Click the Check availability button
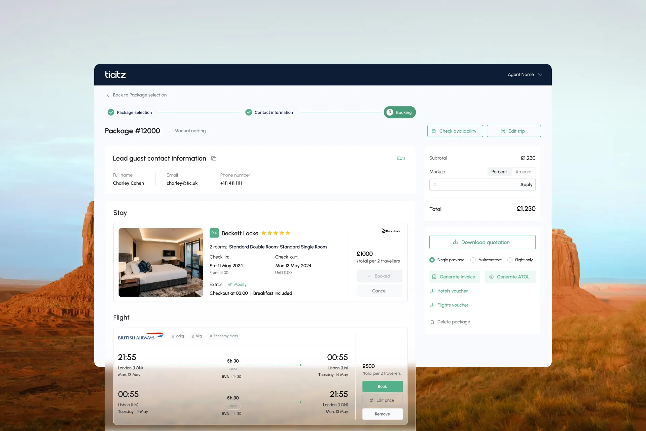This screenshot has height=431, width=646. 455,131
